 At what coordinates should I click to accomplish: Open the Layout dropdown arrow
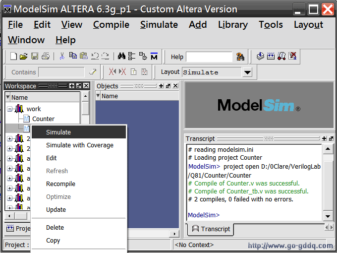coord(247,72)
